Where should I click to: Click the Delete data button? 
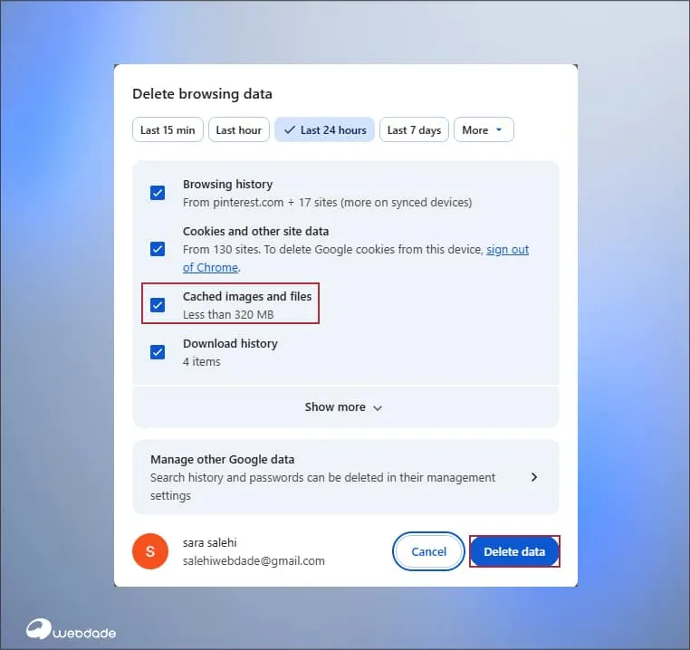pos(514,551)
